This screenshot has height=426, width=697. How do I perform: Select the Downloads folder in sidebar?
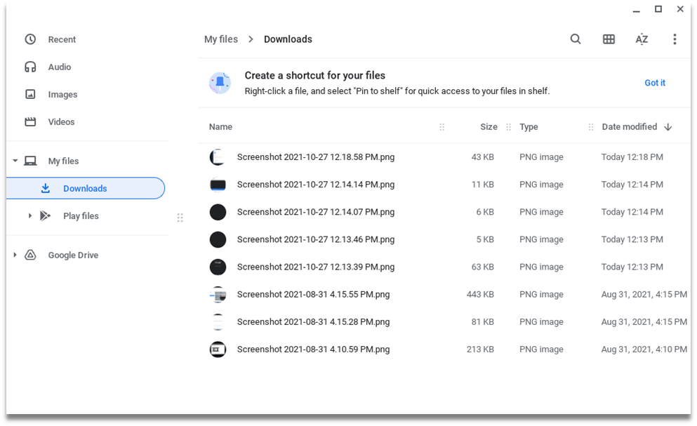[x=85, y=188]
